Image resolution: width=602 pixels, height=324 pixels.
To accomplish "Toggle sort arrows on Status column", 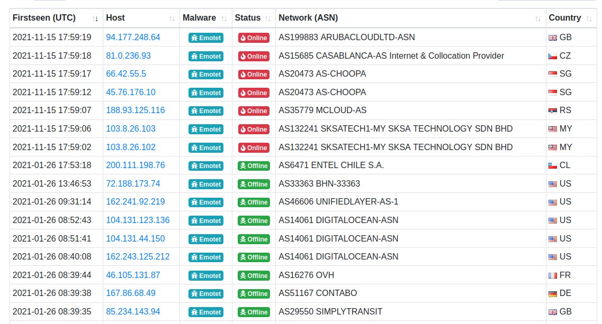I will pos(268,18).
